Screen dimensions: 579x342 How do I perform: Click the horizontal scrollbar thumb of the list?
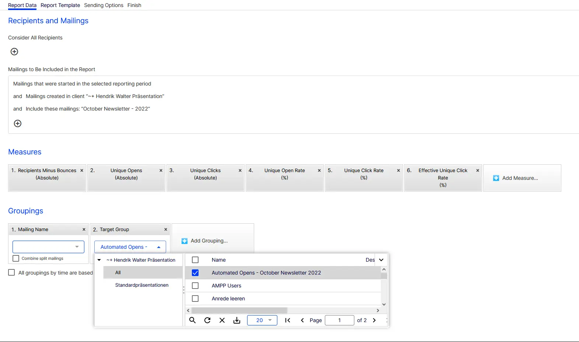tap(239, 310)
